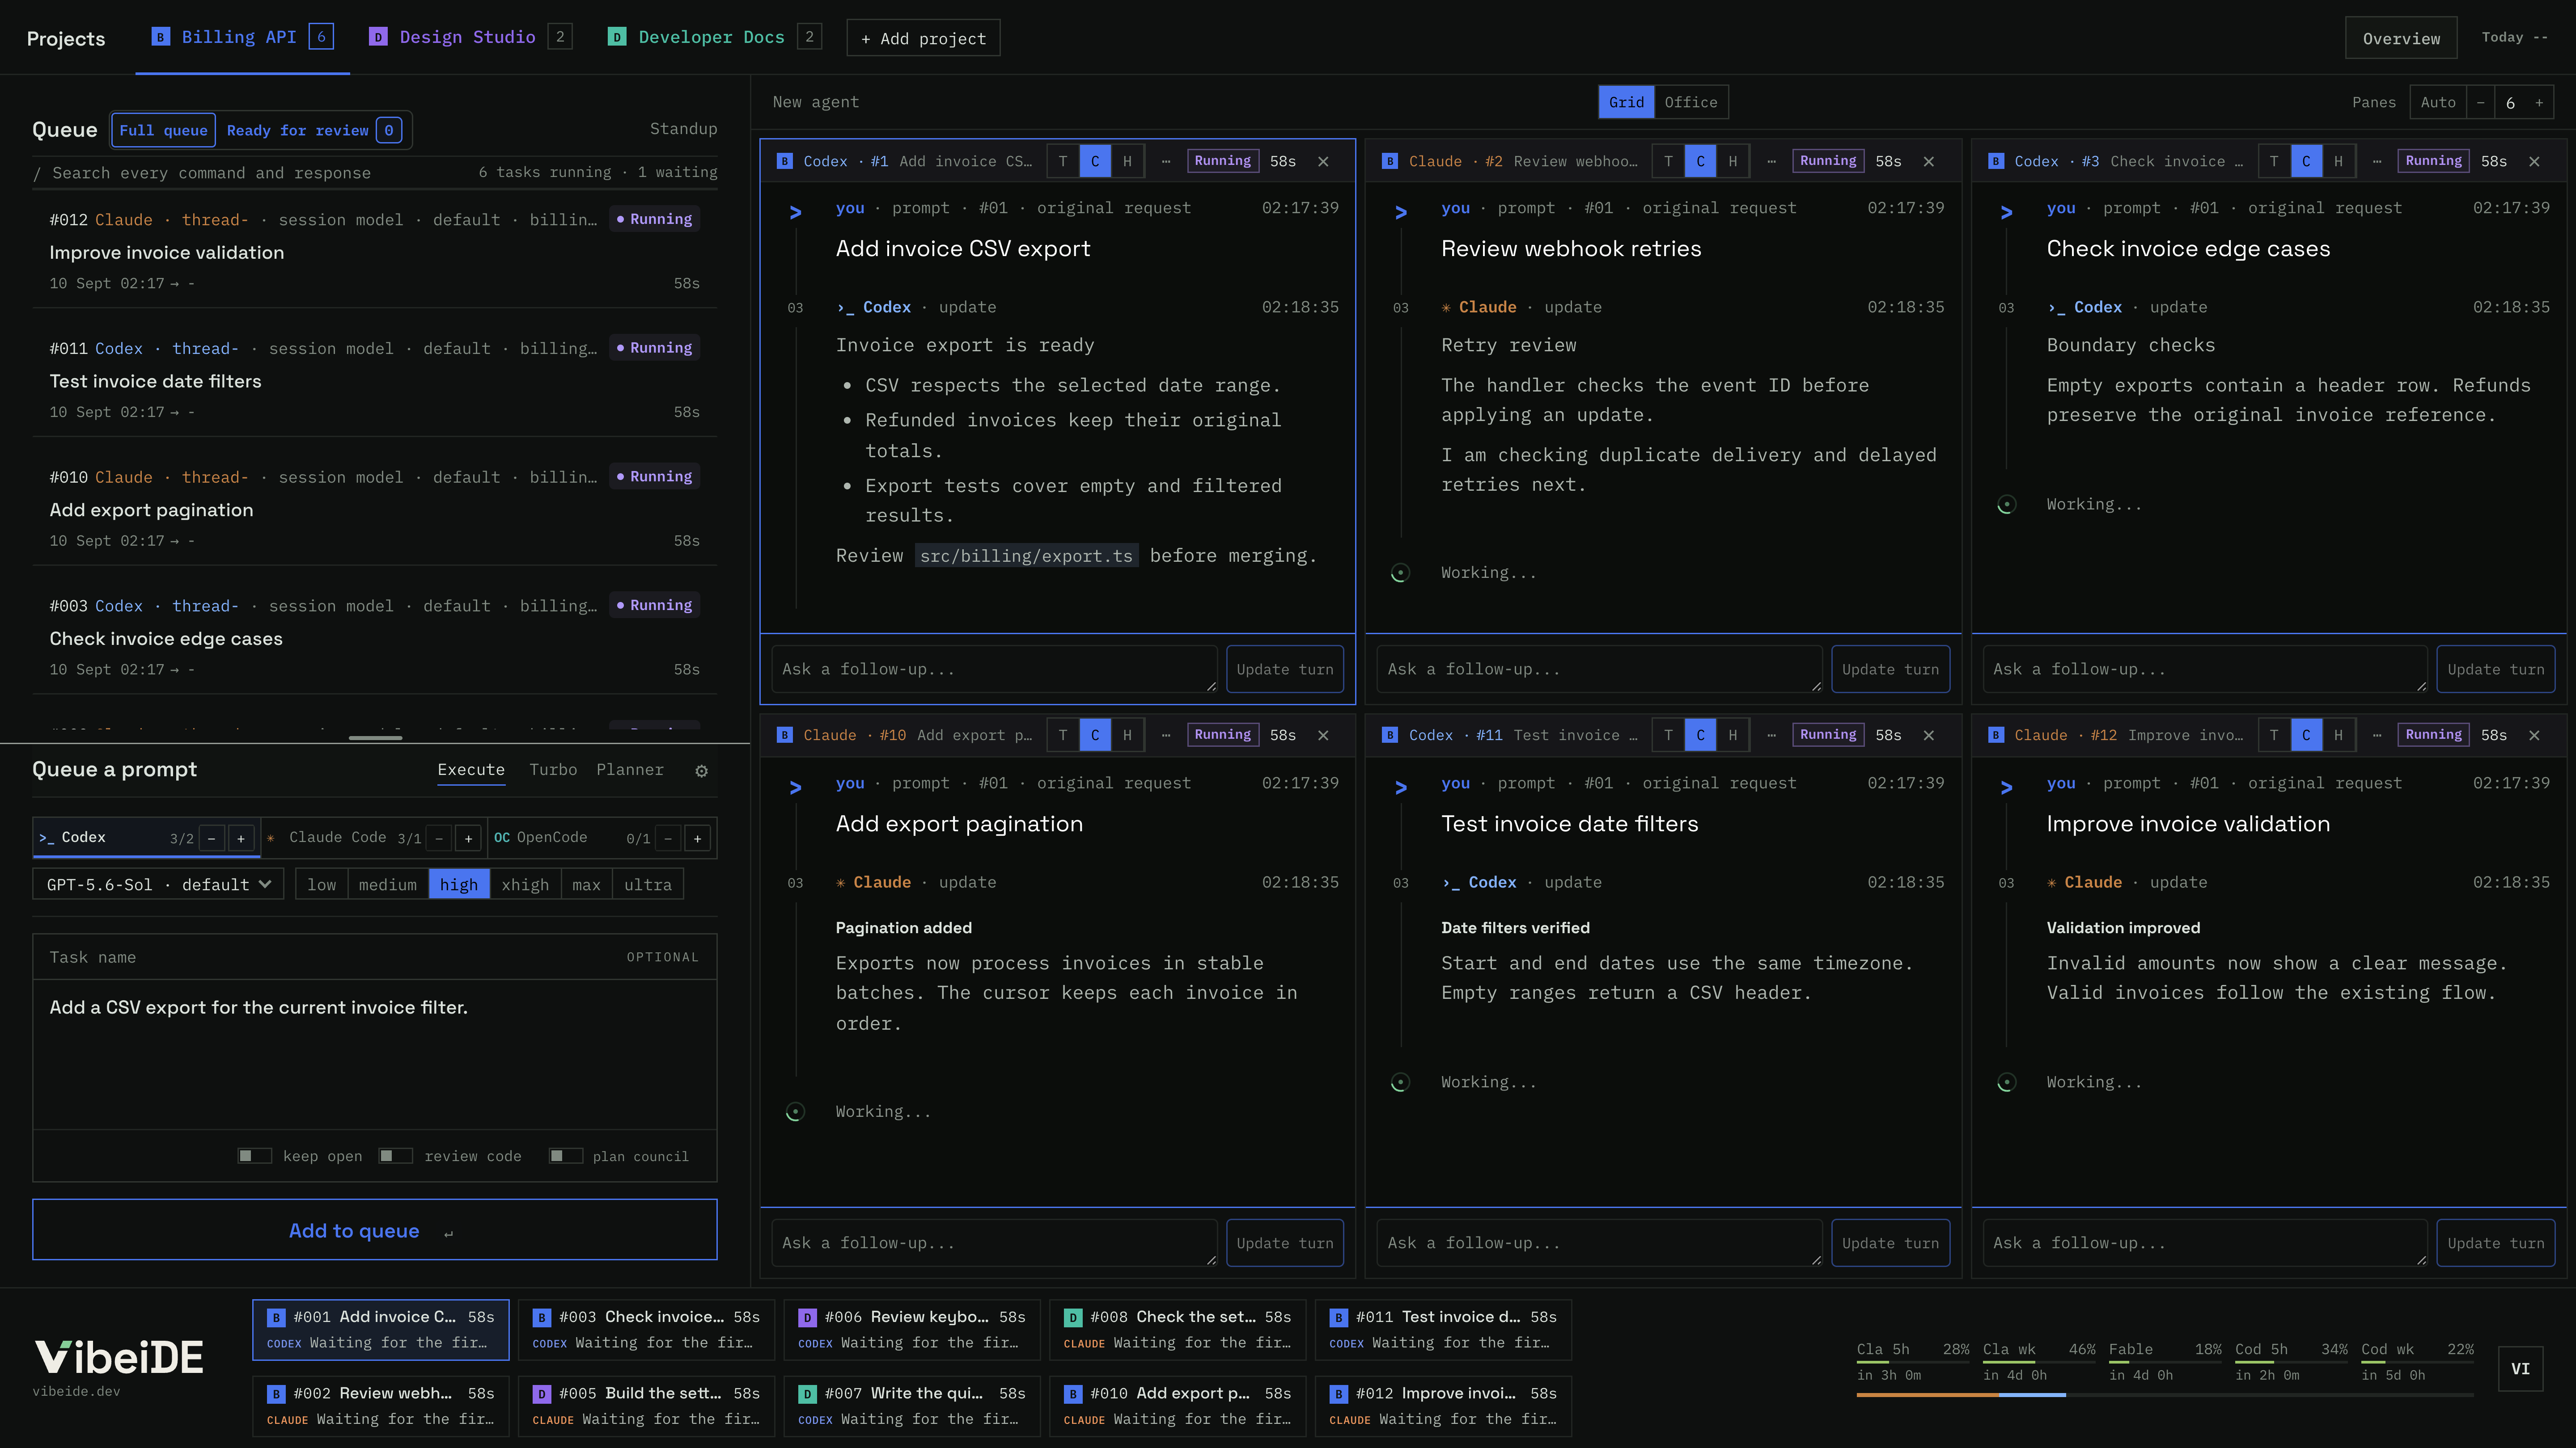
Task: Select Auto panes mode
Action: [2438, 102]
